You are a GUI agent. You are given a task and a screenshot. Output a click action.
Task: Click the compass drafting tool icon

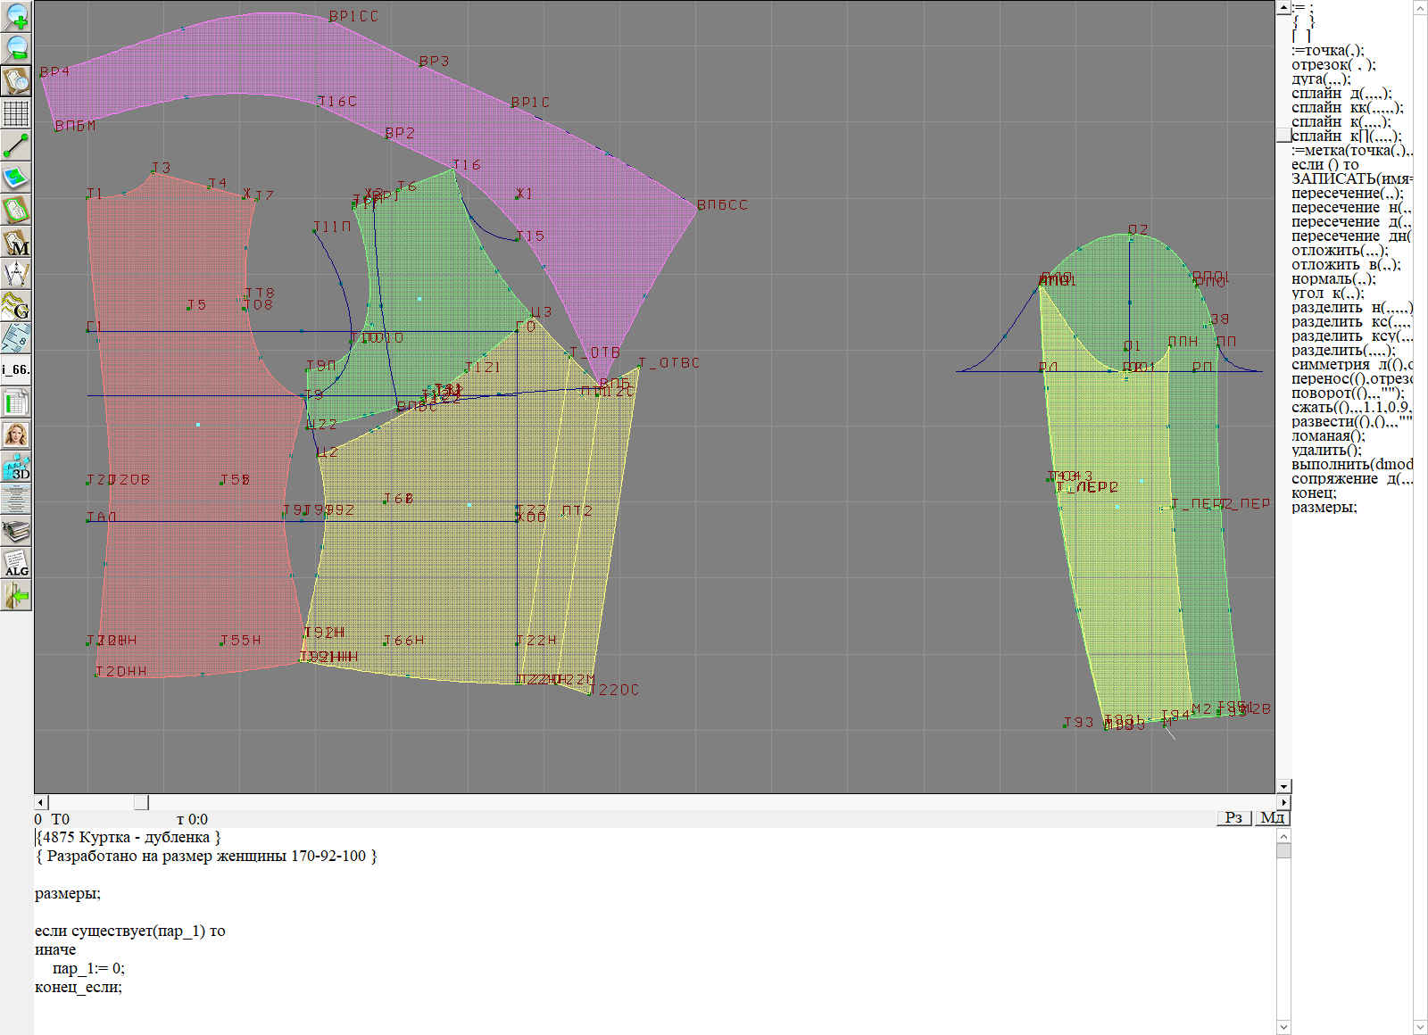16,274
